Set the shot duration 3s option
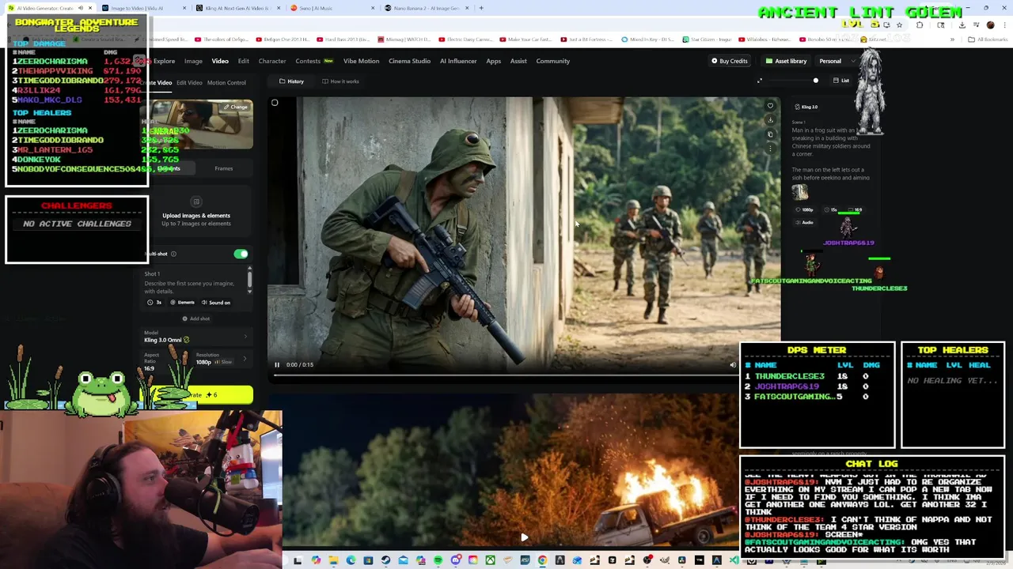 tap(154, 303)
